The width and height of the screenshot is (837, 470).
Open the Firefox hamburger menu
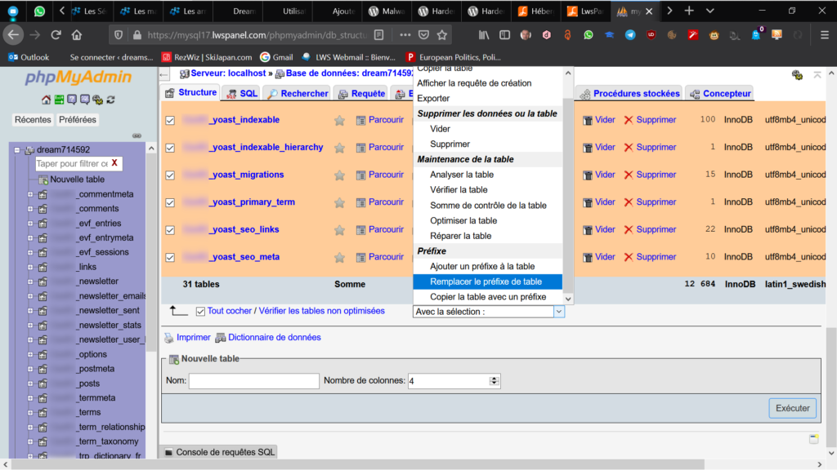[824, 35]
